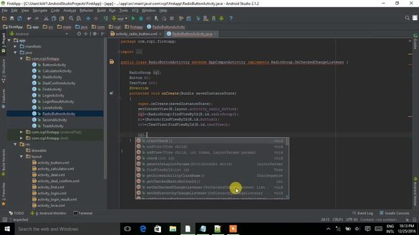Open the File menu
419x235 pixels.
5,10
